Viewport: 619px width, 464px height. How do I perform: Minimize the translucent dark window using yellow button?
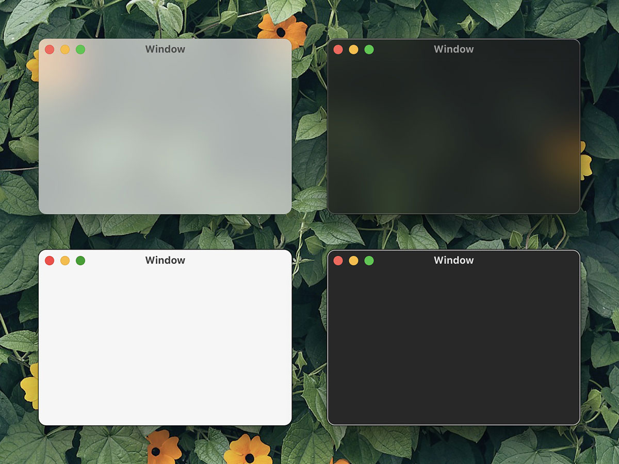click(x=353, y=49)
